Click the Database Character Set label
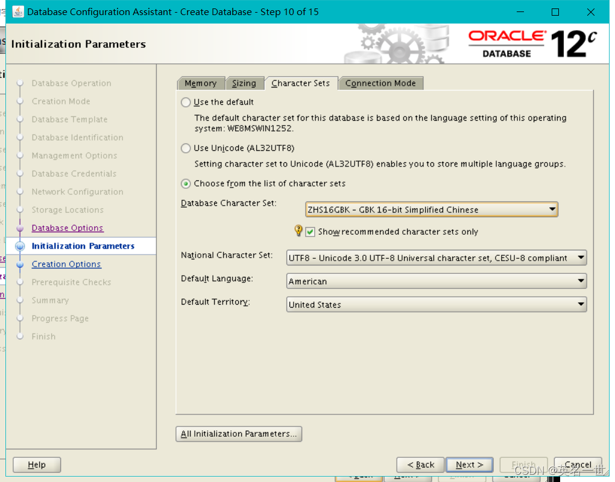The image size is (615, 482). pyautogui.click(x=229, y=203)
